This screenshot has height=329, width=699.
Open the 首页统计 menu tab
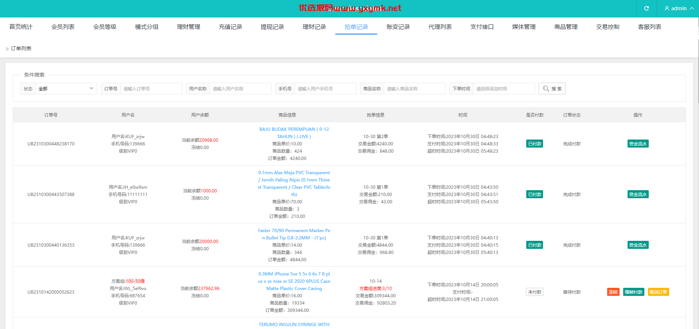(21, 27)
